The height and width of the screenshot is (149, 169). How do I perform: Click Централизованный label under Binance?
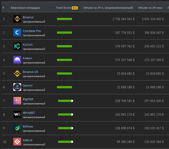(34, 22)
